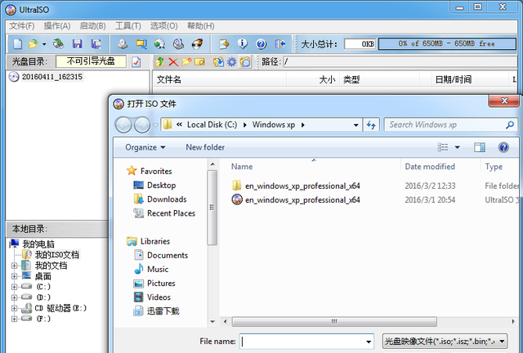The height and width of the screenshot is (353, 523).
Task: Open the 帮助(H) menu
Action: point(201,26)
